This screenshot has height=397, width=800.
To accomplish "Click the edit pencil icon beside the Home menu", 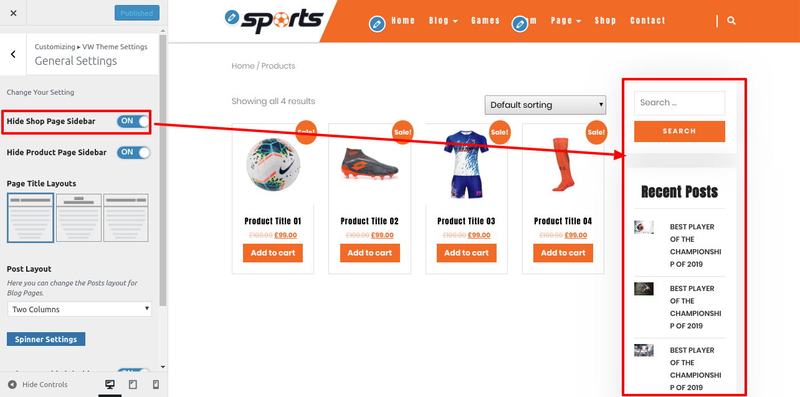I will pos(377,24).
